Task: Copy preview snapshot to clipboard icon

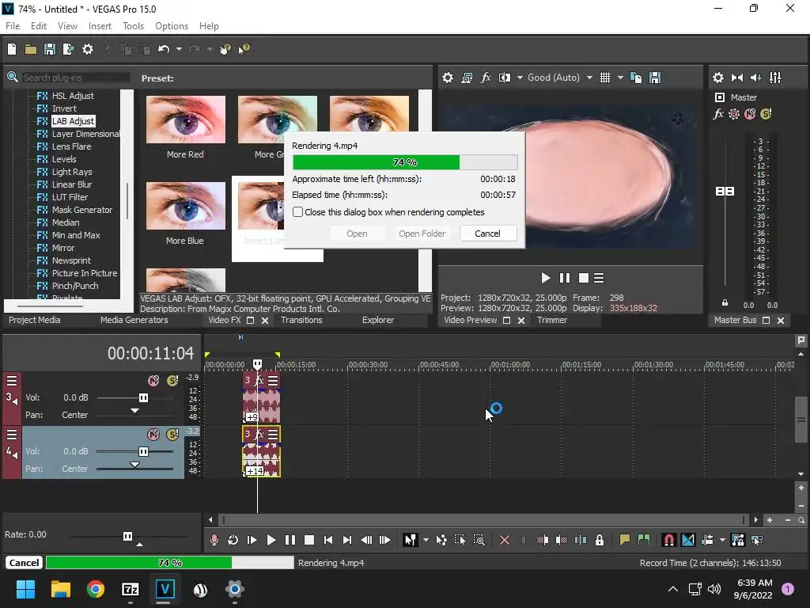Action: [x=636, y=78]
